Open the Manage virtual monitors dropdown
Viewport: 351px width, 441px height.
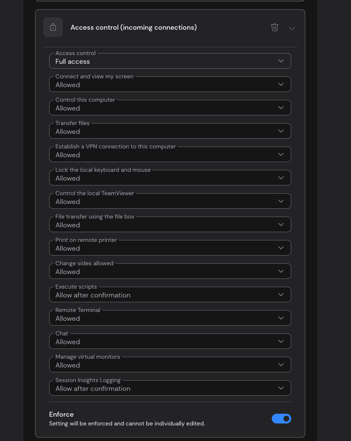[x=170, y=364]
